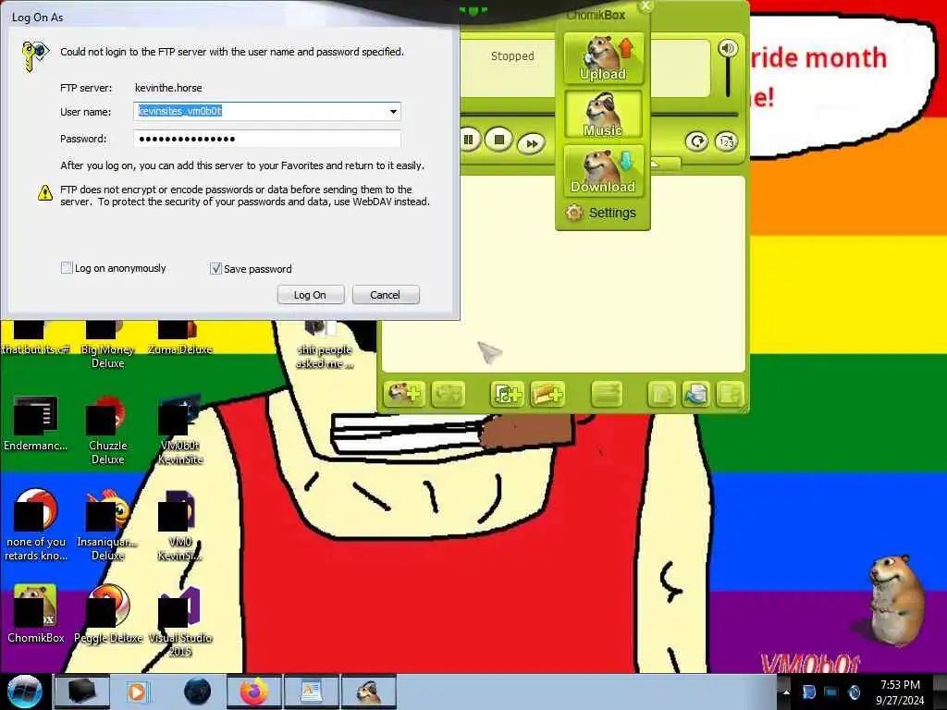Stop playback in ChomikBox player
Image resolution: width=947 pixels, height=710 pixels.
pyautogui.click(x=498, y=140)
